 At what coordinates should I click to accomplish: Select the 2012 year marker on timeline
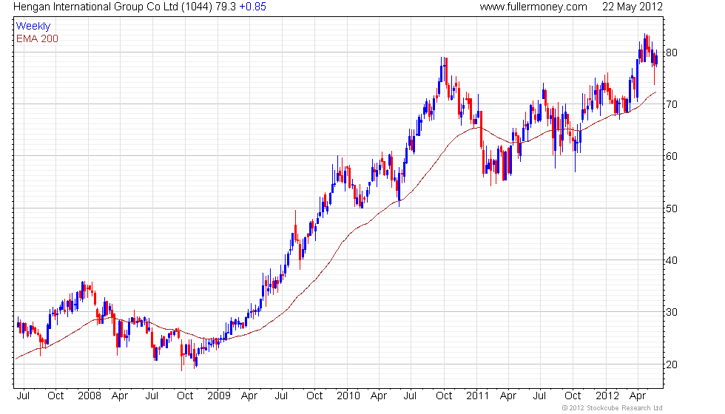(x=607, y=396)
